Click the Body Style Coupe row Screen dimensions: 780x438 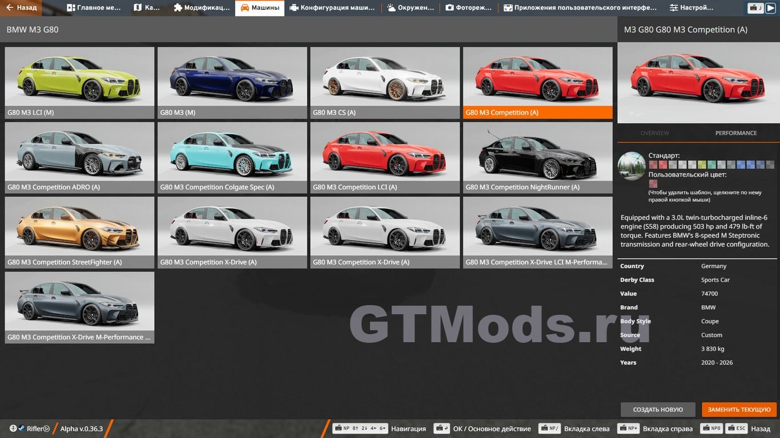[x=698, y=321]
